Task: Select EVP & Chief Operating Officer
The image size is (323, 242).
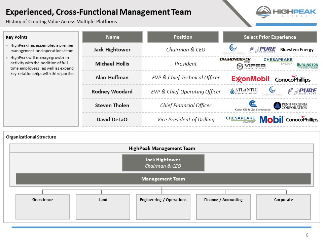Action: click(x=186, y=91)
